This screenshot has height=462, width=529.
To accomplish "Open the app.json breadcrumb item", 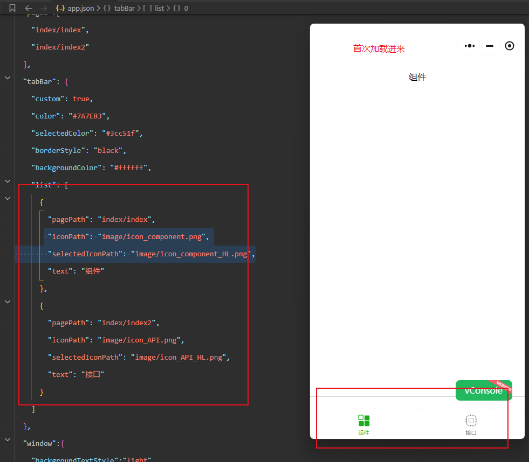I will (x=75, y=8).
